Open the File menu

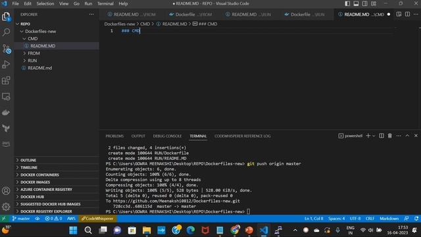click(16, 3)
